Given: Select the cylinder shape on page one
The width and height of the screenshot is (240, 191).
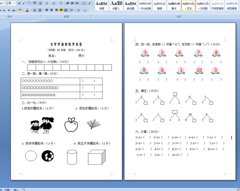Looking at the screenshot, I should (x=72, y=157).
